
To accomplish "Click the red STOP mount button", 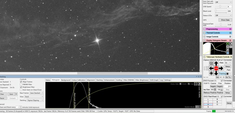I will click(216, 68).
